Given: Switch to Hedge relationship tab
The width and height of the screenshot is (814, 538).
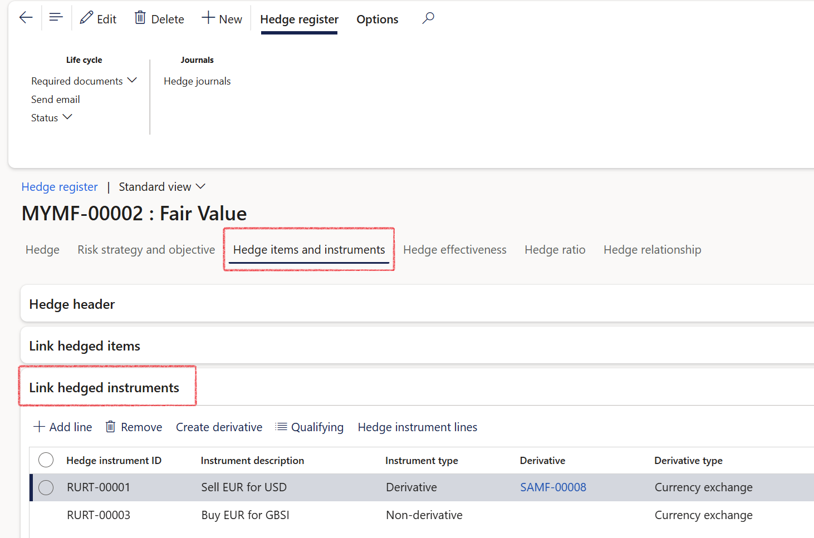Looking at the screenshot, I should point(653,250).
